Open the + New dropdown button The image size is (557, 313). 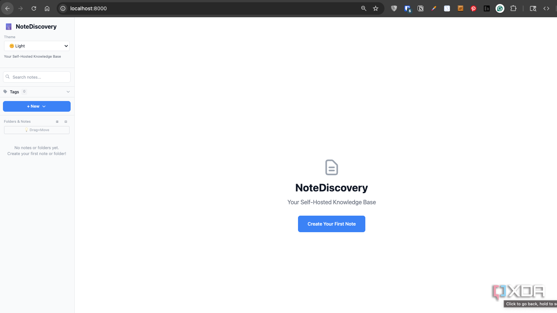point(37,106)
